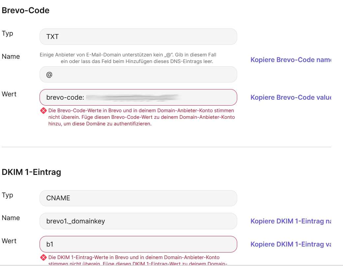Click the red error icon under Brevo-Code value
343x266 pixels.
click(x=43, y=111)
